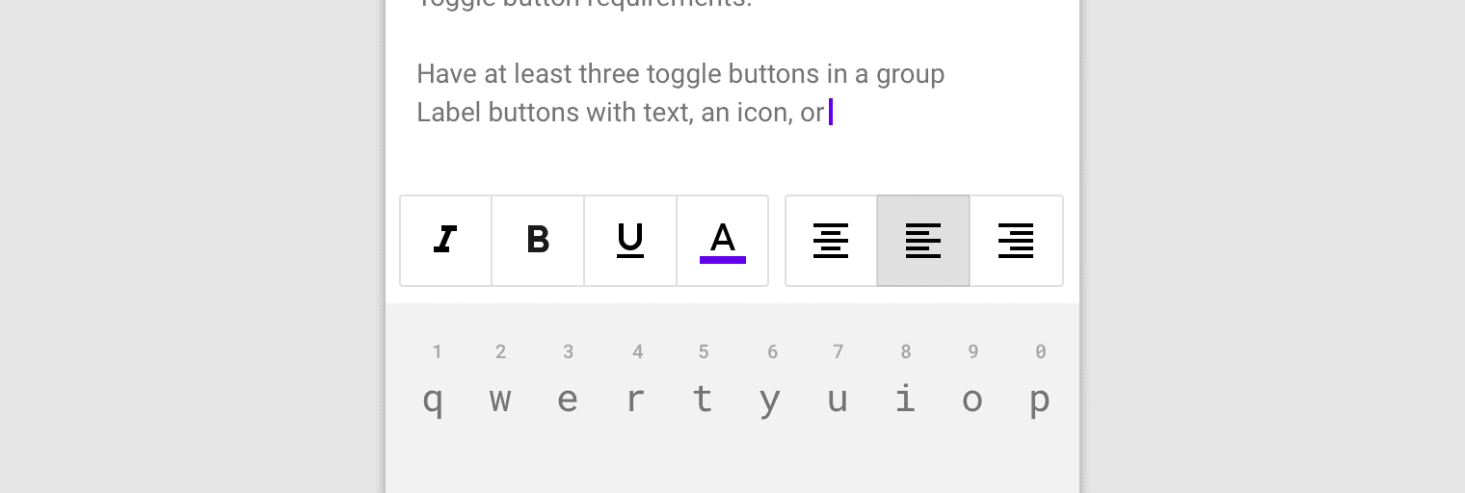Select right text alignment
1465x493 pixels.
(x=1016, y=241)
